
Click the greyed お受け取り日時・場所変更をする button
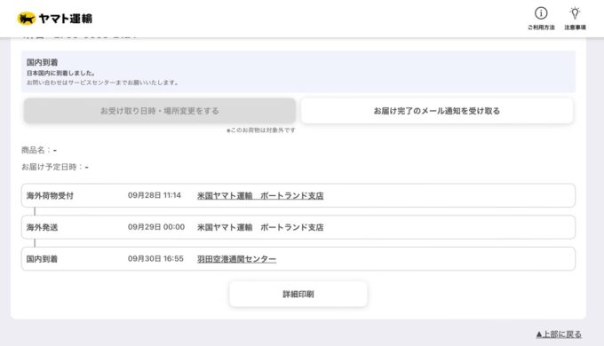pyautogui.click(x=160, y=111)
